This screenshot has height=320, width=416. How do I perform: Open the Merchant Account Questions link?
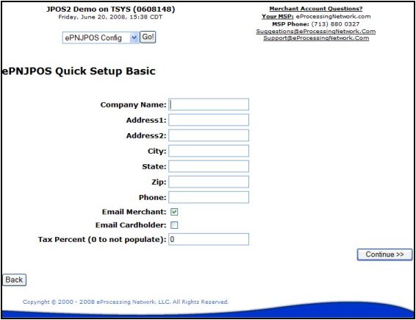316,9
